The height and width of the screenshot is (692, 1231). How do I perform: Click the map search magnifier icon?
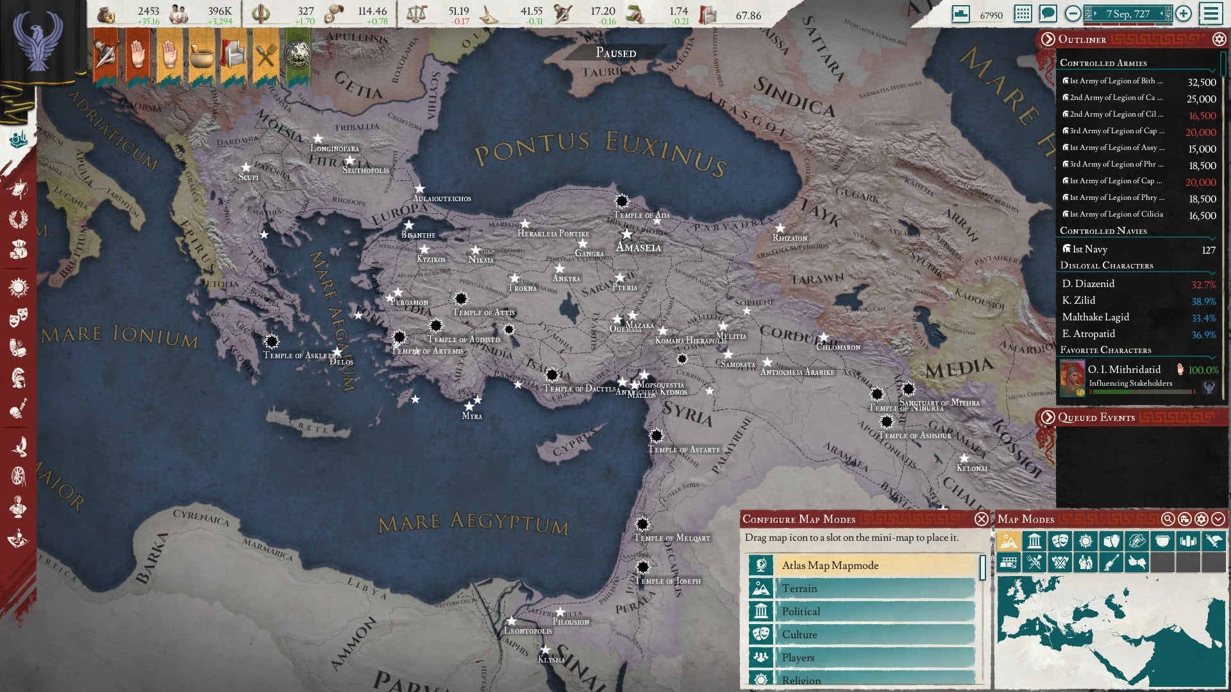(x=1168, y=519)
